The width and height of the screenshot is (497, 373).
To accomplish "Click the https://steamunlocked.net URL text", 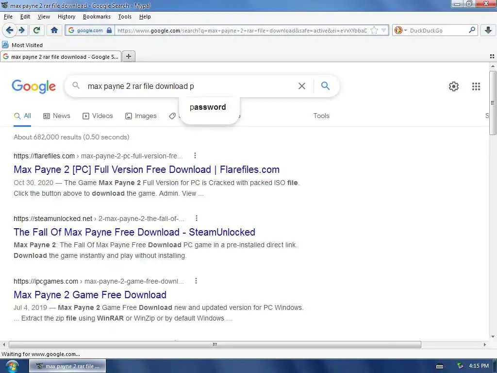I will (x=53, y=219).
